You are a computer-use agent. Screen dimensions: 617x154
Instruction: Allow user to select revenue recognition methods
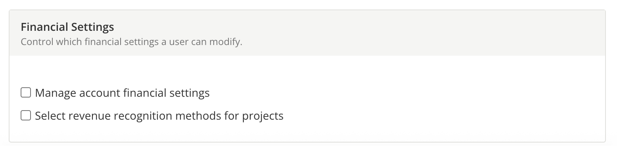point(26,116)
